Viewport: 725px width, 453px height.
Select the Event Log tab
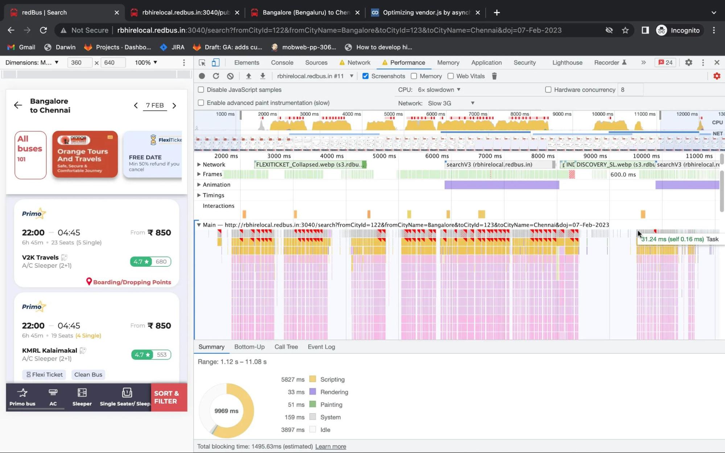click(x=321, y=346)
